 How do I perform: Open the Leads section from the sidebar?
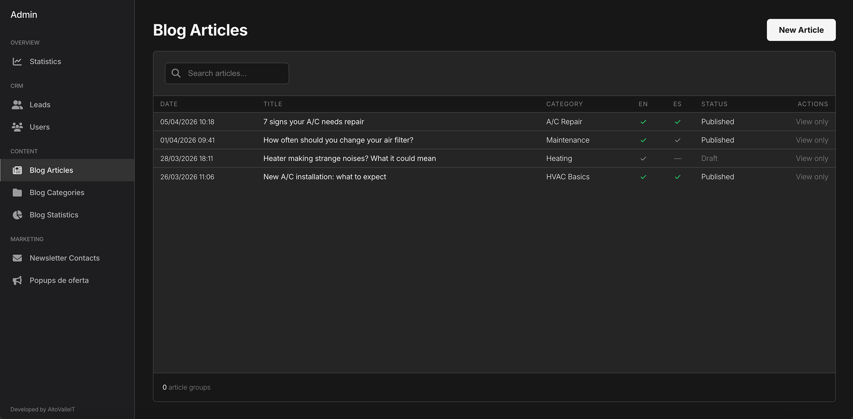[40, 104]
